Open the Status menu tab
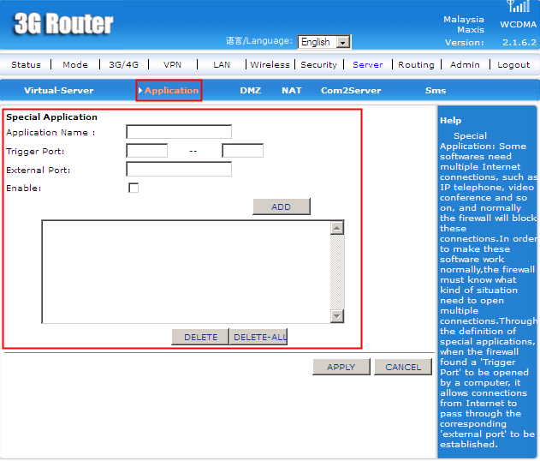 point(26,65)
